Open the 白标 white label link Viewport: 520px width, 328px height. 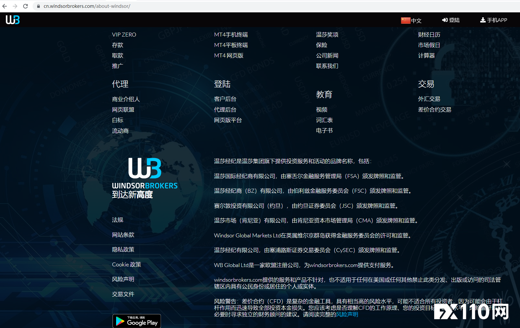coord(117,120)
